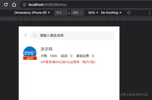The height and width of the screenshot is (100, 152).
Task: Edit the viewport width field showing 414
Action: (x=61, y=13)
